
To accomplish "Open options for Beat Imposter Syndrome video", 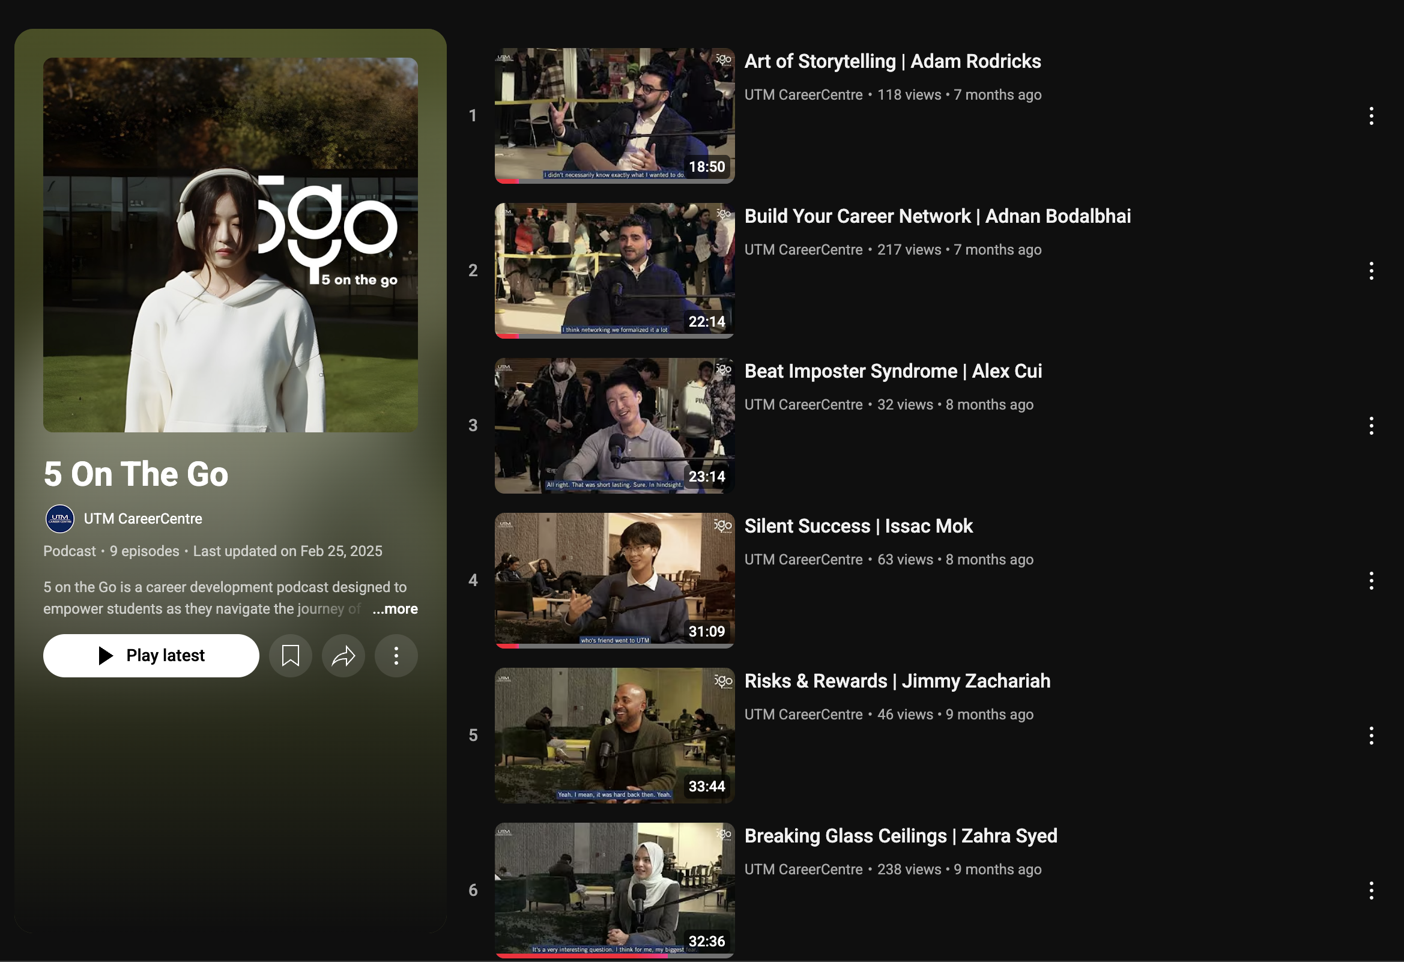I will tap(1371, 425).
